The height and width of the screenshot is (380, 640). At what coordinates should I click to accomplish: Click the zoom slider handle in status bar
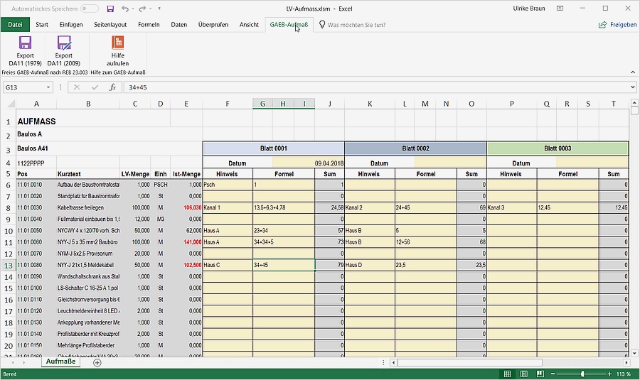(582, 374)
